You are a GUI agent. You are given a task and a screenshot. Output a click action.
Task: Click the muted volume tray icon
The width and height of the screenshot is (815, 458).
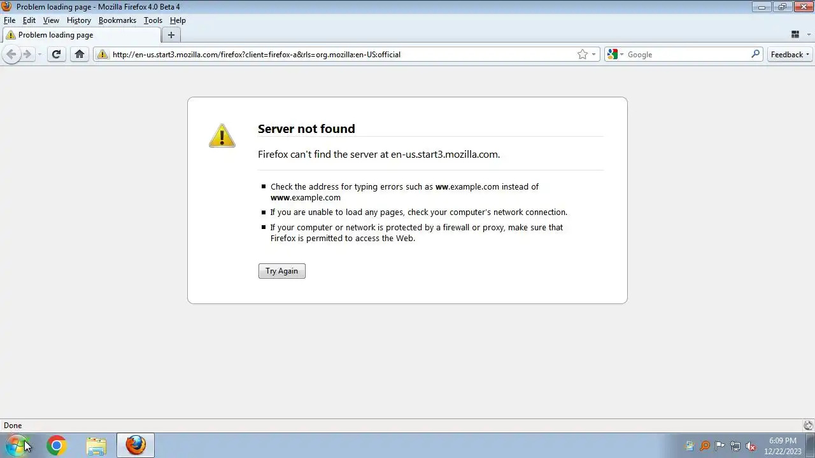tap(751, 446)
